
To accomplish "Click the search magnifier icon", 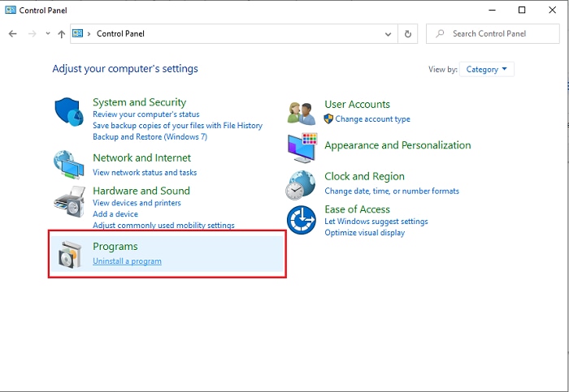I will click(x=440, y=34).
